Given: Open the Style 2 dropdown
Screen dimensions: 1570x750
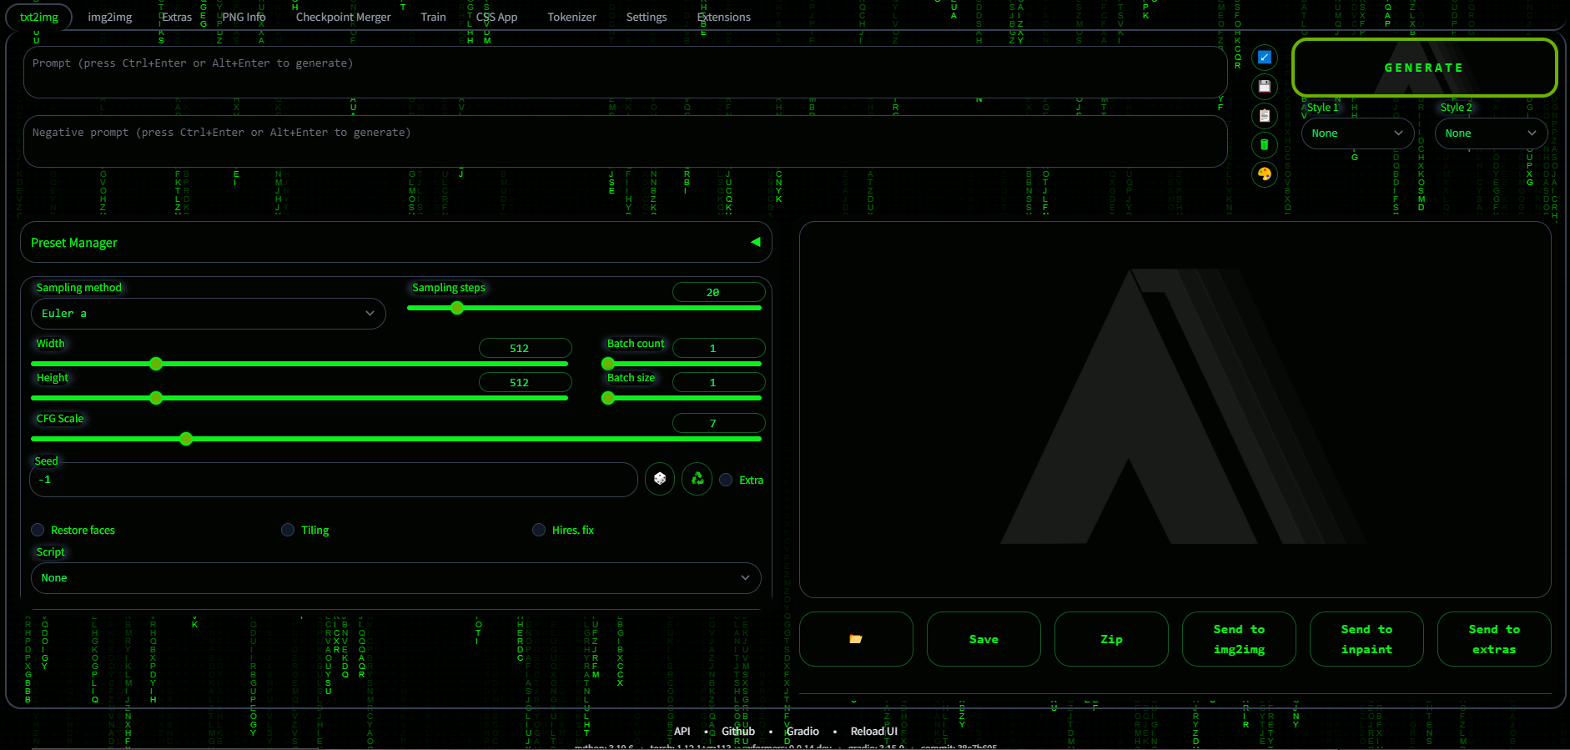Looking at the screenshot, I should tap(1492, 133).
